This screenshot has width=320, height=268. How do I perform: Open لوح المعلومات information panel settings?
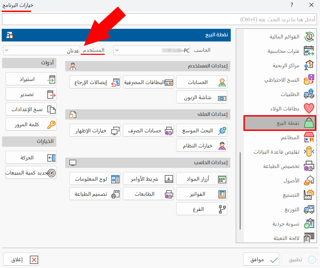click(95, 178)
